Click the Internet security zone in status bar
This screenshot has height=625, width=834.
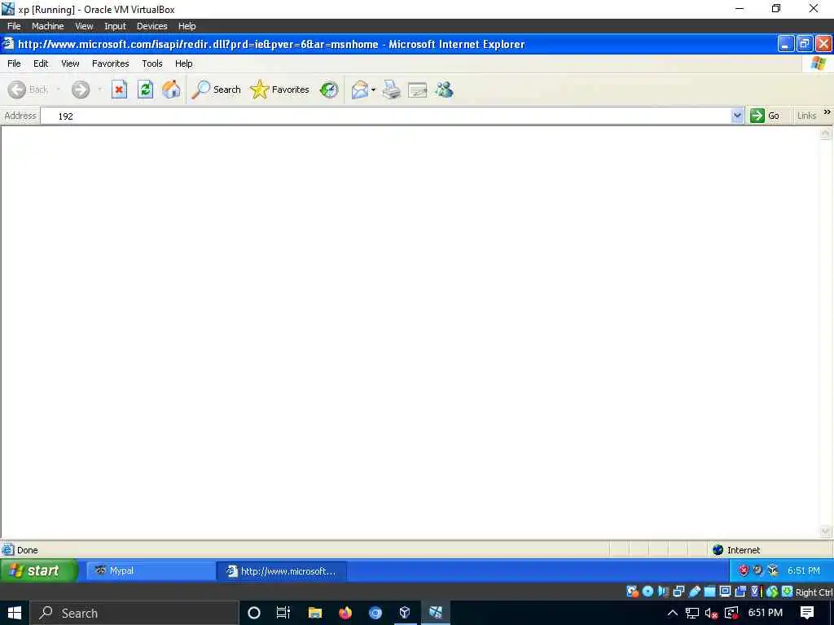[x=736, y=549]
